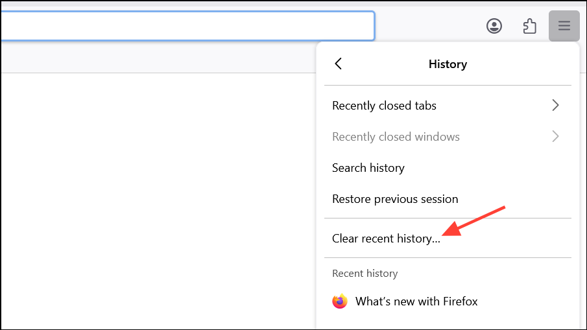Click empty toolbar space left of account icon
Viewport: 587px width, 330px height.
point(428,26)
